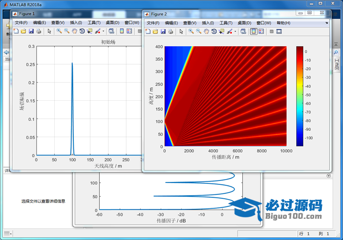Viewport: 343px width, 240px height.
Task: Pick the Data Cursor tool in Figure 2
Action: point(221,32)
